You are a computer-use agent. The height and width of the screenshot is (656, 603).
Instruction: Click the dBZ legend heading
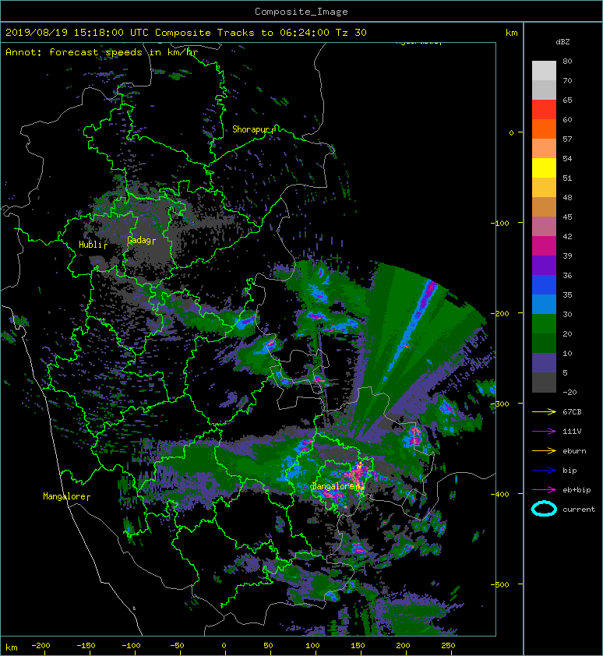(562, 42)
